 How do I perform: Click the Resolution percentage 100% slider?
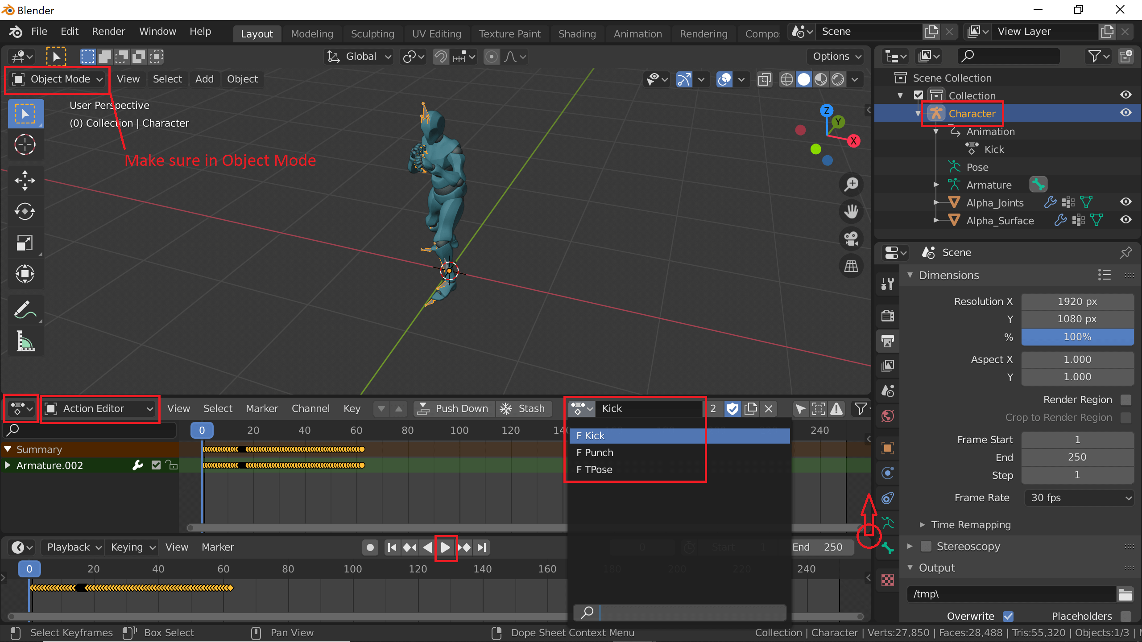coord(1077,337)
